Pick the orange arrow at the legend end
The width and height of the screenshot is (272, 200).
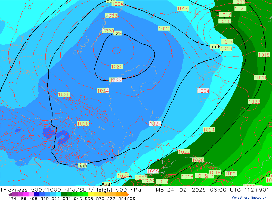click(x=128, y=195)
